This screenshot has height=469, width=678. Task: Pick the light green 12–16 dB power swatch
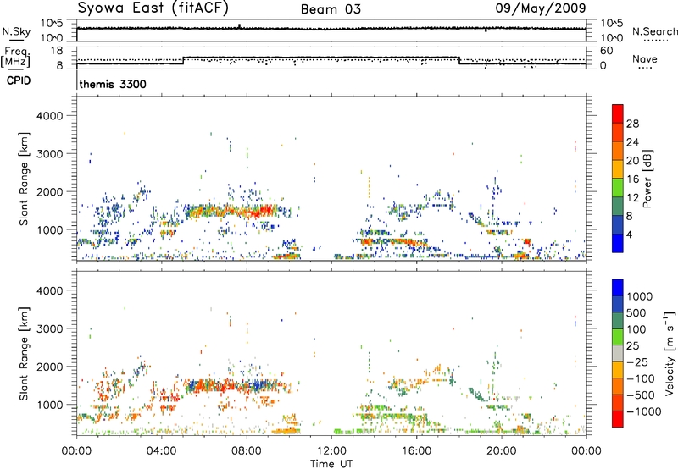click(618, 187)
